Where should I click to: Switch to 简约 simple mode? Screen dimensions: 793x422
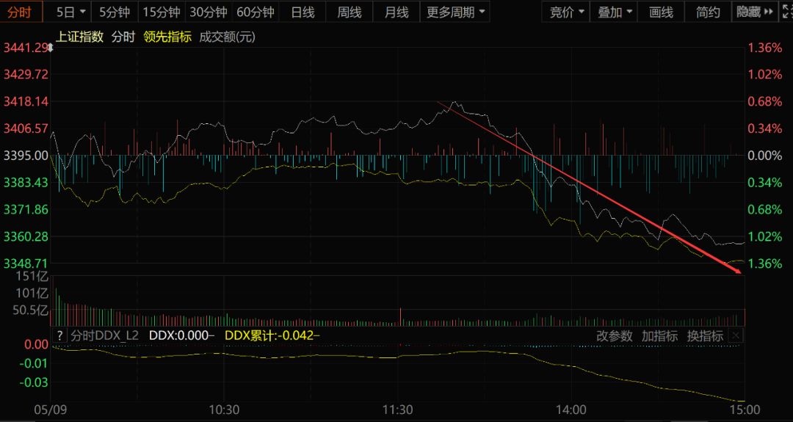(708, 12)
